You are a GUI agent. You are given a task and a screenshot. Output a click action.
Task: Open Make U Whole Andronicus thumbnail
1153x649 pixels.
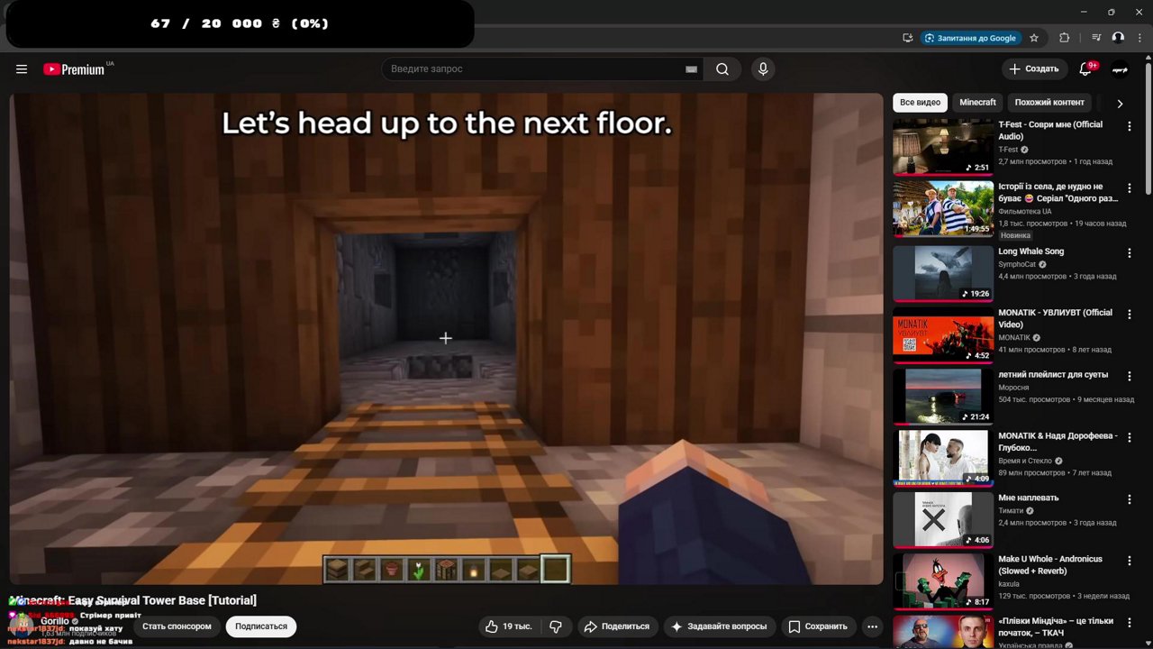943,581
